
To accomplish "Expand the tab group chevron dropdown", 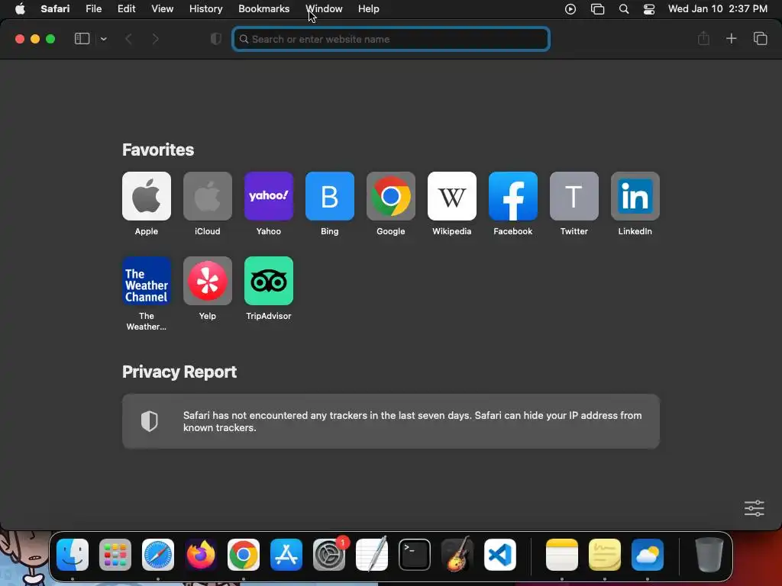I will [103, 39].
